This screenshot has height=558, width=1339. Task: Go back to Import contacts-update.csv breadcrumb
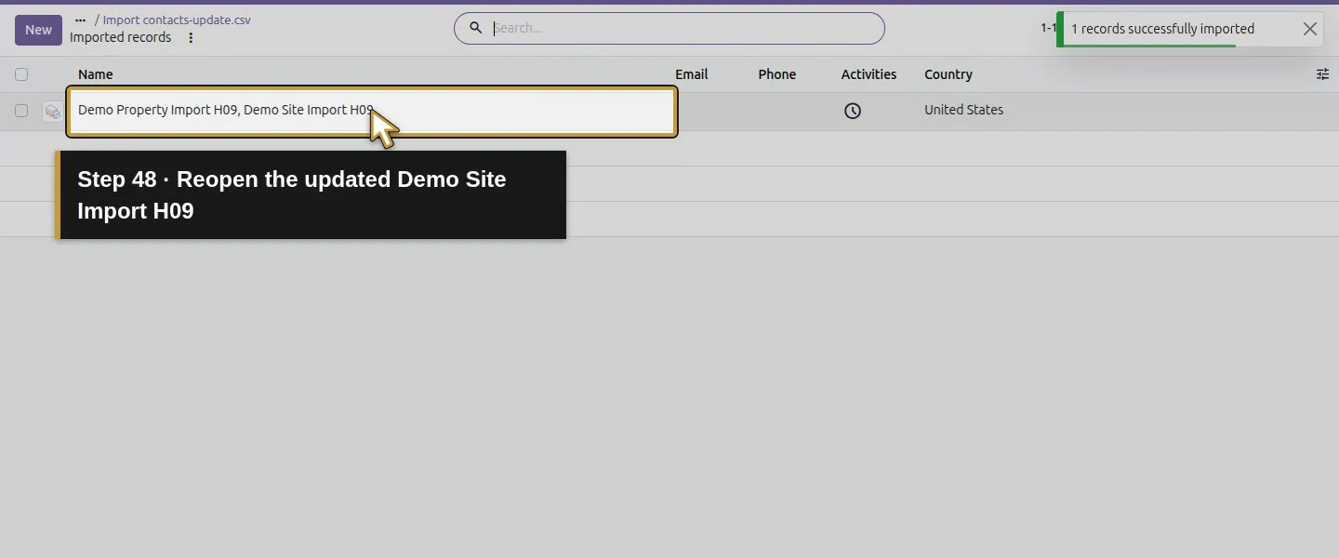pyautogui.click(x=177, y=20)
